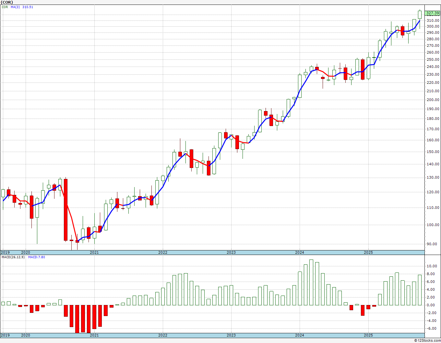Screen dimensions: 441x343
Task: Click 2019 on the price chart time axis
Action: pyautogui.click(x=5, y=252)
